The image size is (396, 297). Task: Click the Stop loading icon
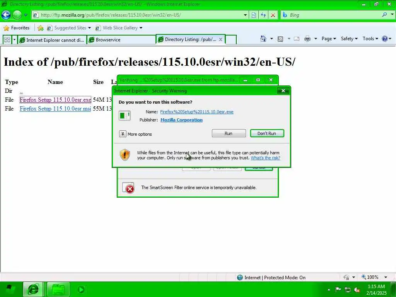pos(273,15)
